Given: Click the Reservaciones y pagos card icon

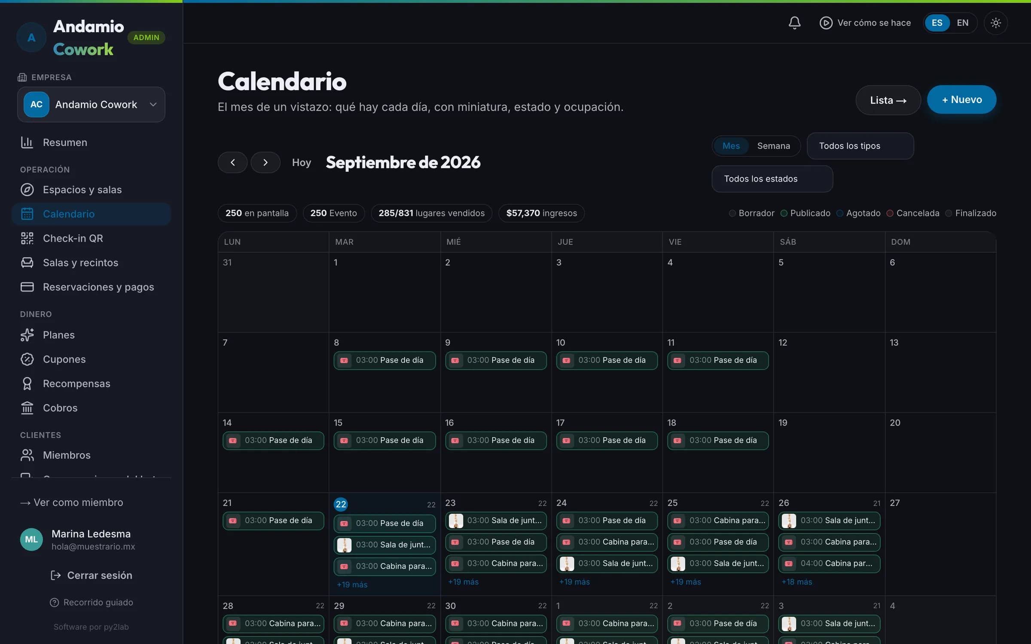Looking at the screenshot, I should coord(27,287).
